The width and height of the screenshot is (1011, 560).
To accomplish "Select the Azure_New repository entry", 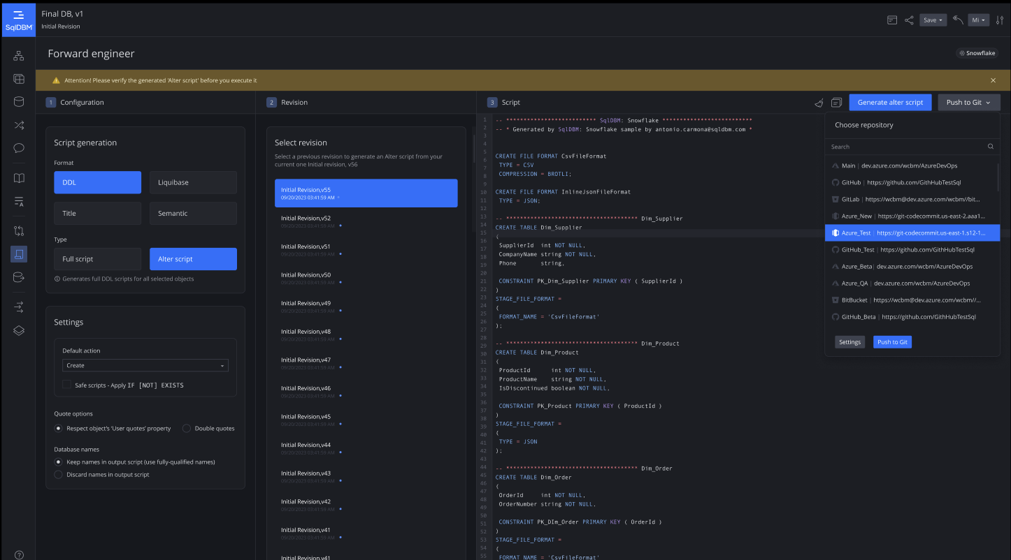I will (x=912, y=216).
